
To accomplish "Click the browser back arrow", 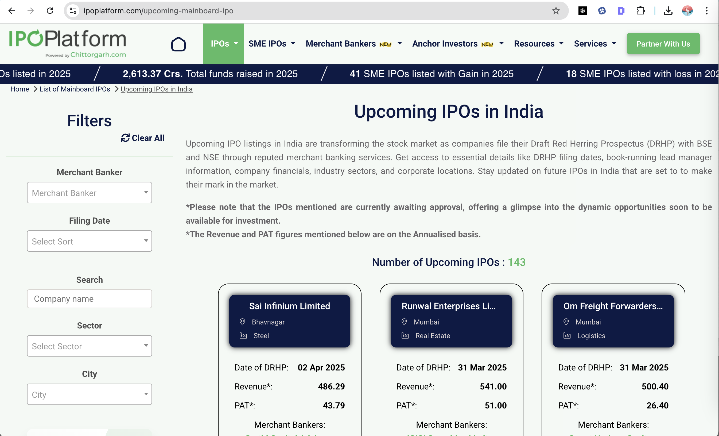I will [11, 11].
